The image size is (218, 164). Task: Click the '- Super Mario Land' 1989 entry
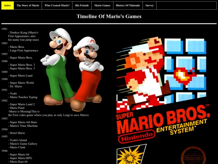point(20,76)
